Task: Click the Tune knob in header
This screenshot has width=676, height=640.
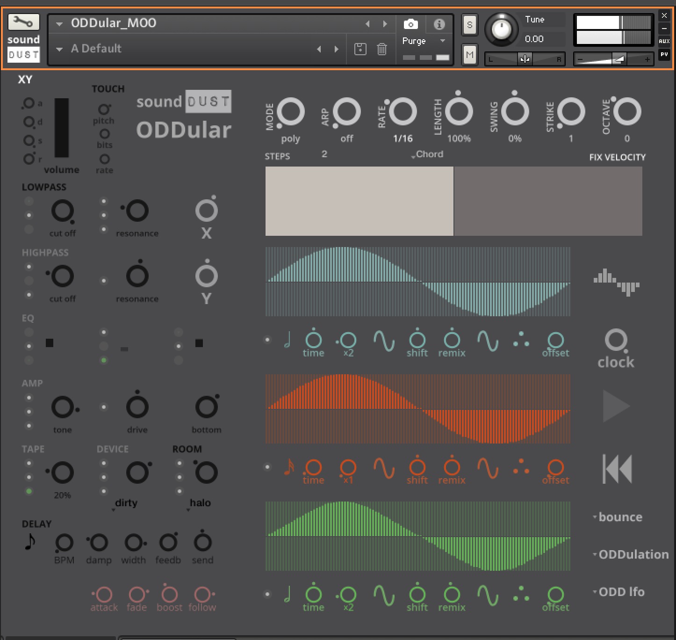Action: 501,29
